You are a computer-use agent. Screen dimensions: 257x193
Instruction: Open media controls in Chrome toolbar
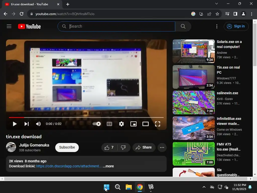pyautogui.click(x=227, y=14)
